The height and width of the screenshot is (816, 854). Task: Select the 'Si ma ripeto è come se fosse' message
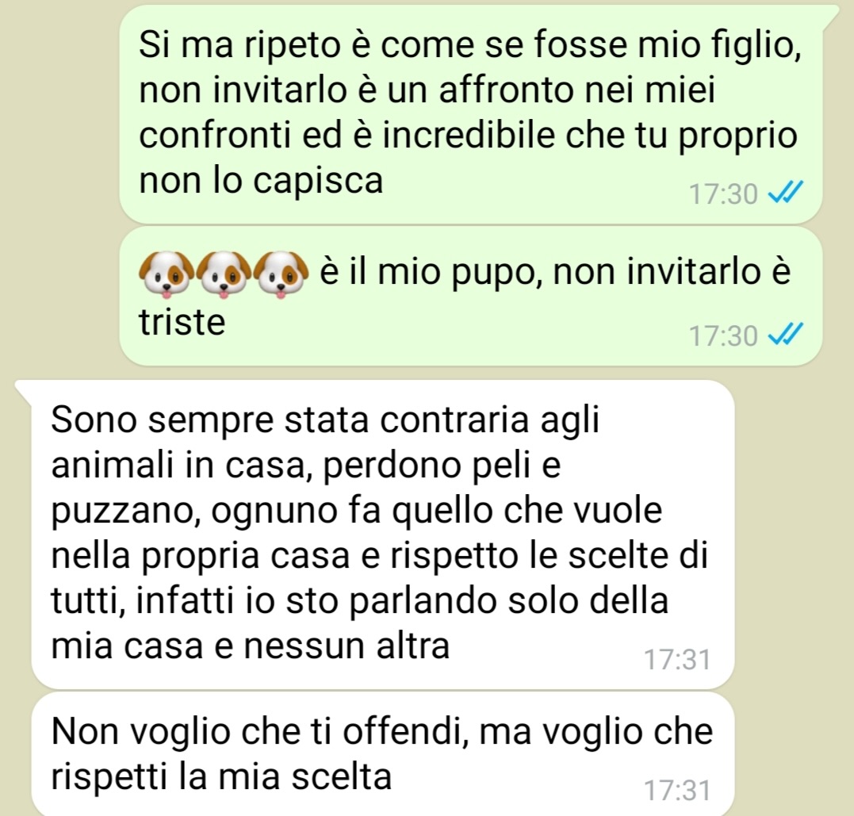pyautogui.click(x=470, y=114)
